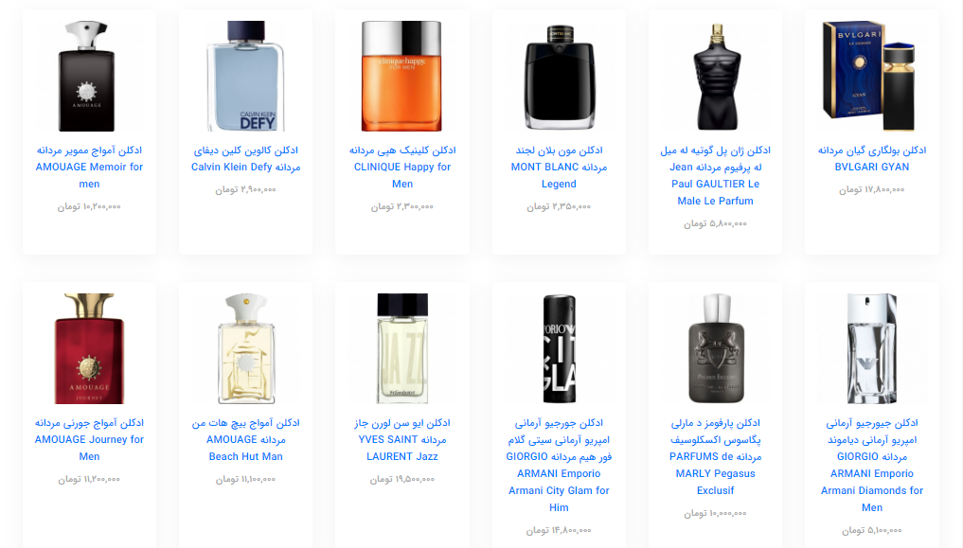Open the PARFUMS de MARLY Pegasus Exclusif link
This screenshot has width=963, height=548.
click(716, 456)
